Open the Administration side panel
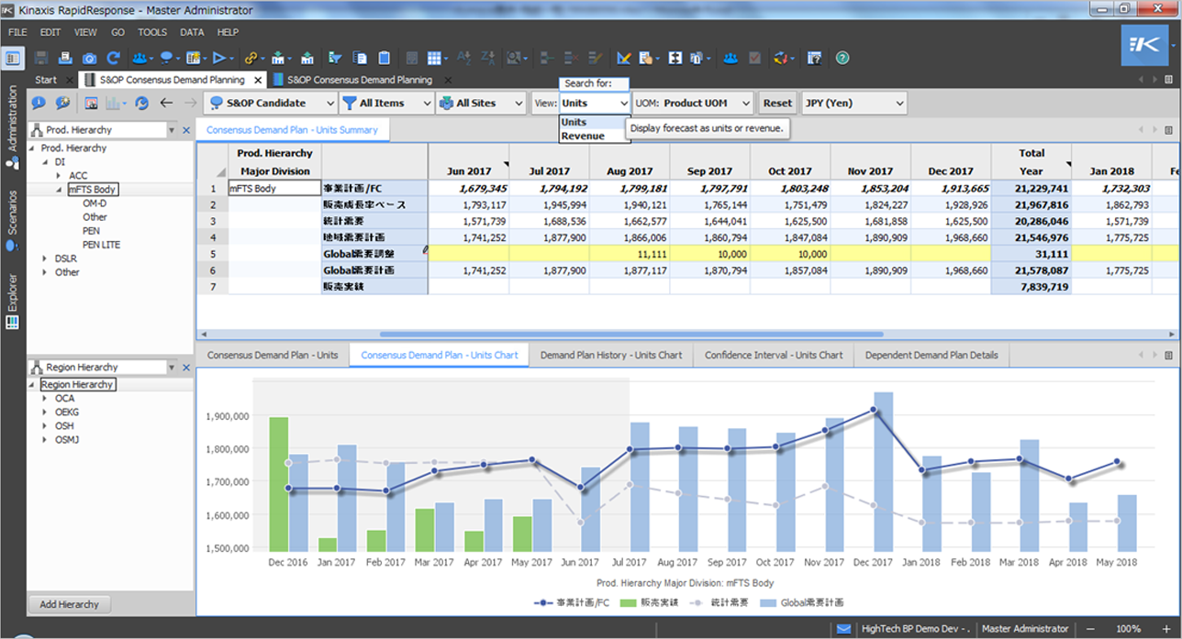The height and width of the screenshot is (639, 1182). pyautogui.click(x=12, y=127)
